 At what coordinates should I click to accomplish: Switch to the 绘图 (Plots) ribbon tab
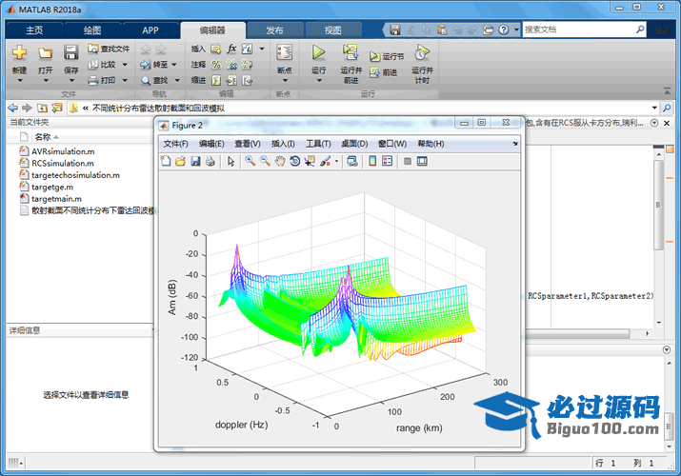91,30
